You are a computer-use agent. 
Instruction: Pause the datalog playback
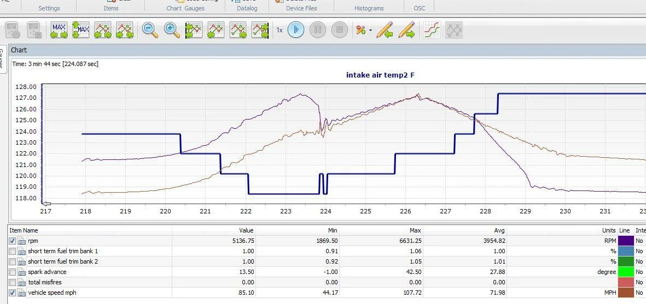click(x=318, y=29)
